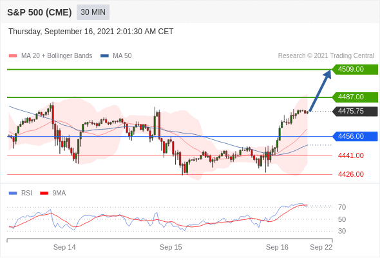
Task: Click the 4509.00 resistance price tag
Action: tap(355, 70)
